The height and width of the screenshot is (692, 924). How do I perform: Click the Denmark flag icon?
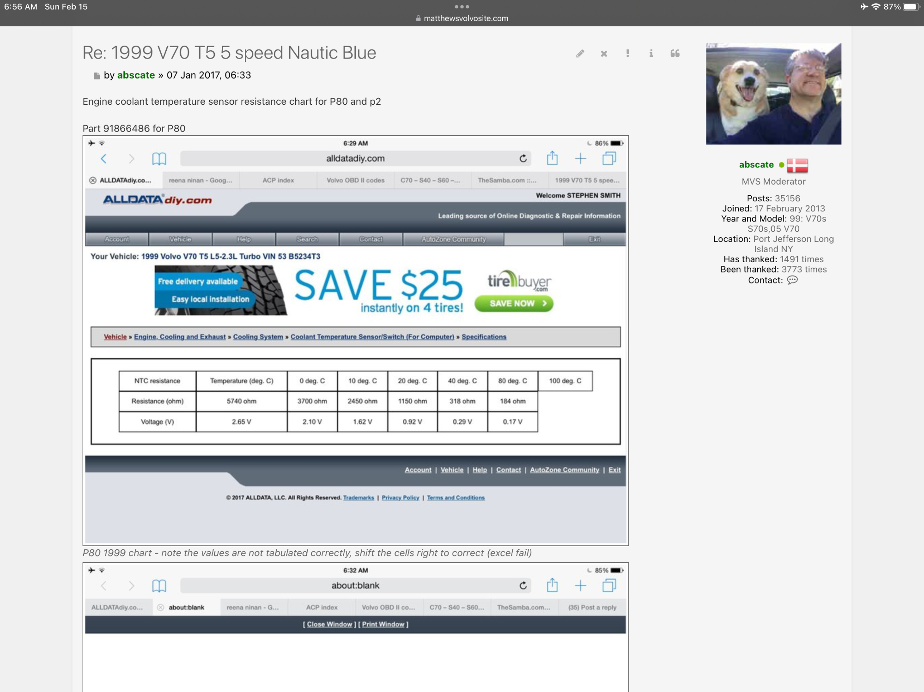(797, 165)
